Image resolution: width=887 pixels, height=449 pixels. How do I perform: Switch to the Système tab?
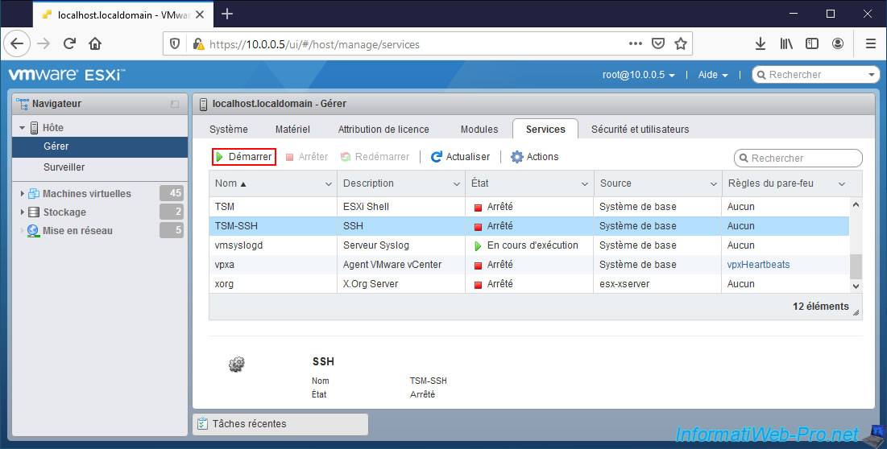point(229,130)
